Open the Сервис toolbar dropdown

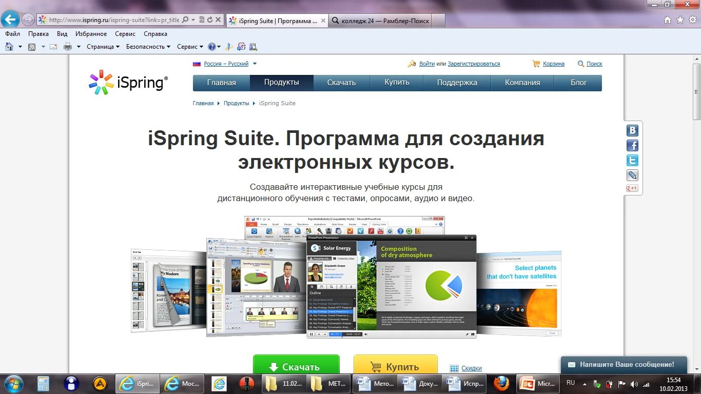190,47
